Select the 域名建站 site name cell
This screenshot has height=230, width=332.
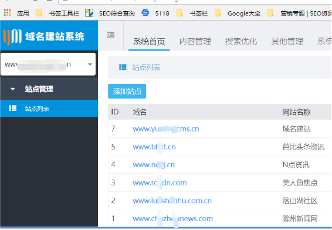click(296, 128)
